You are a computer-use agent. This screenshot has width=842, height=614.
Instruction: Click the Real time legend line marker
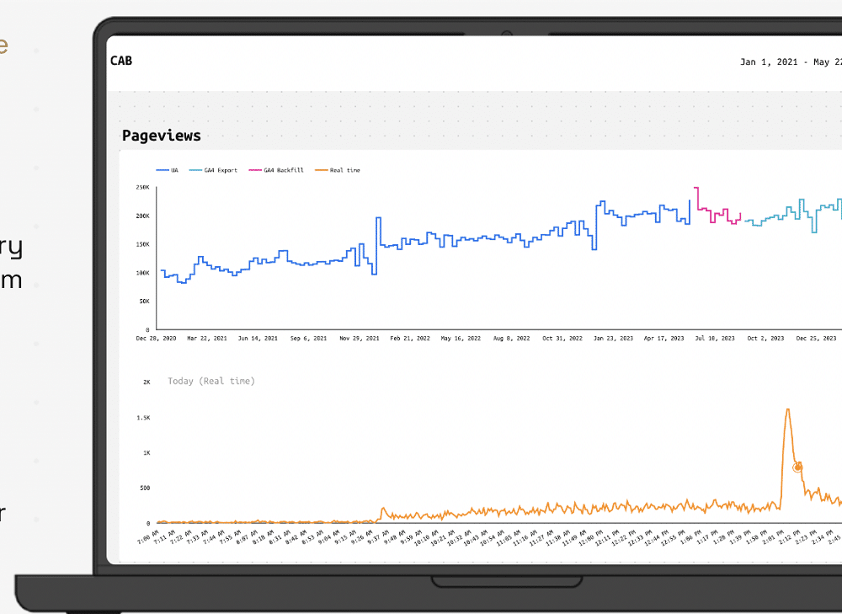point(322,169)
